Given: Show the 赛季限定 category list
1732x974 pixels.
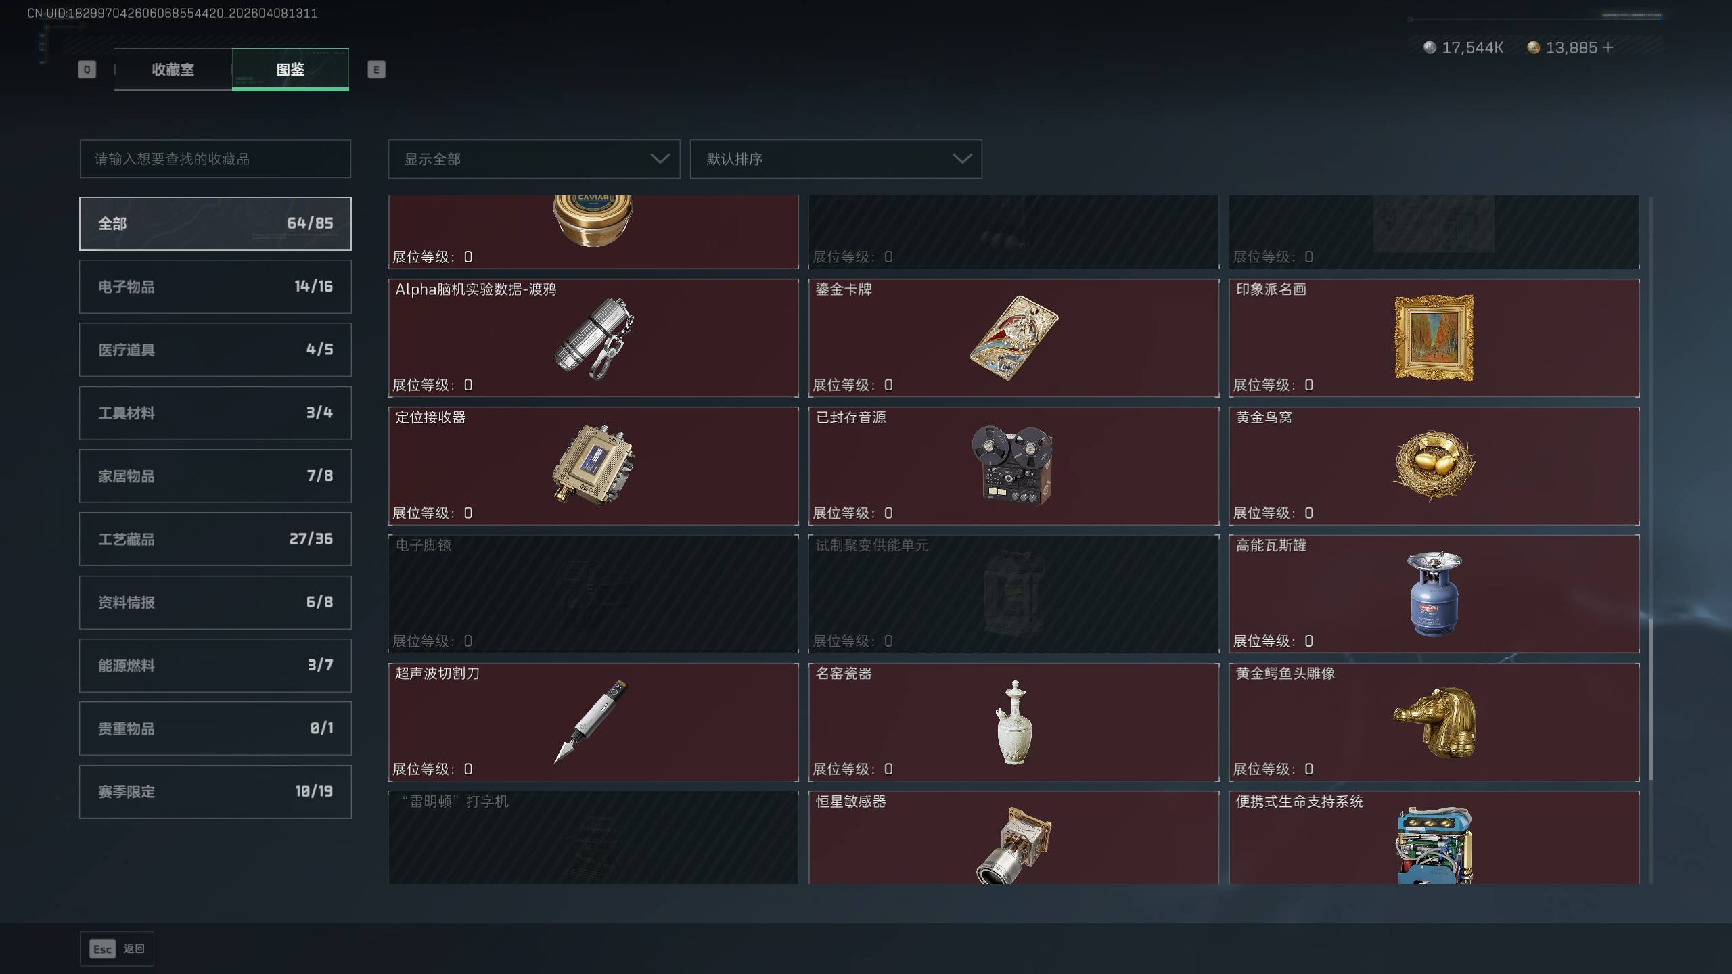Looking at the screenshot, I should click(215, 791).
